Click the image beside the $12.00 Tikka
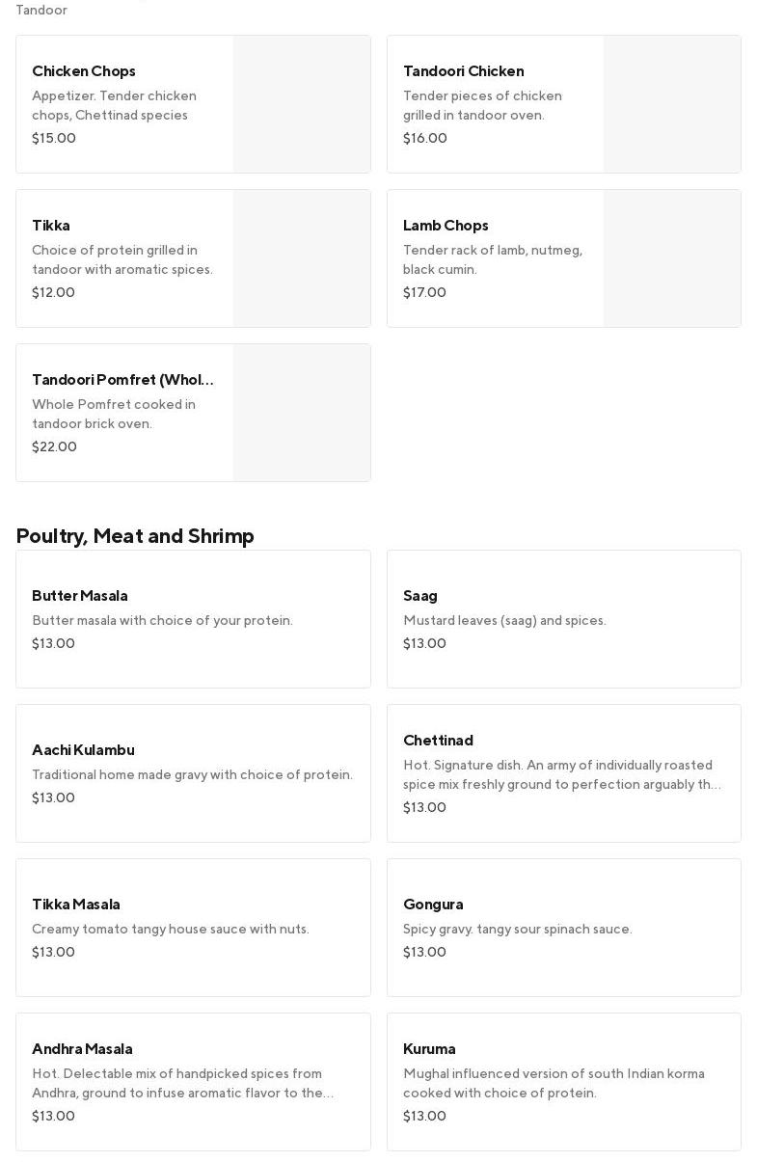757x1162 pixels. 302,258
